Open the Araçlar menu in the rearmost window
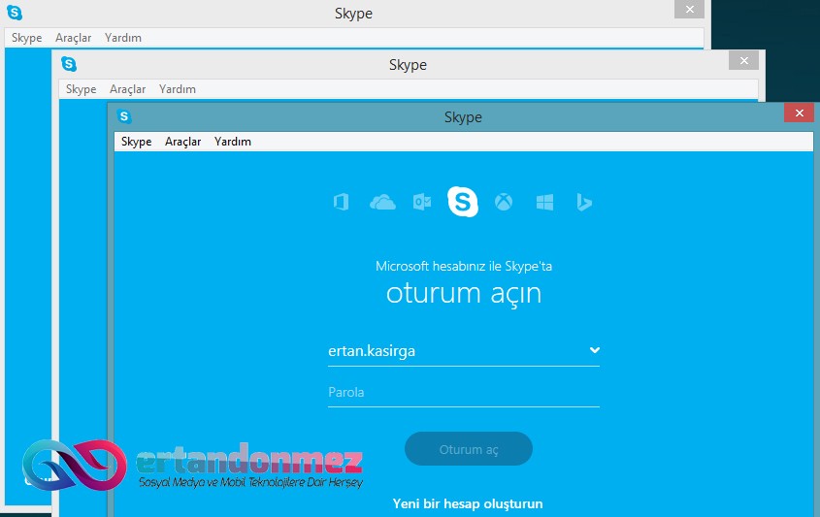This screenshot has height=517, width=820. pyautogui.click(x=73, y=38)
